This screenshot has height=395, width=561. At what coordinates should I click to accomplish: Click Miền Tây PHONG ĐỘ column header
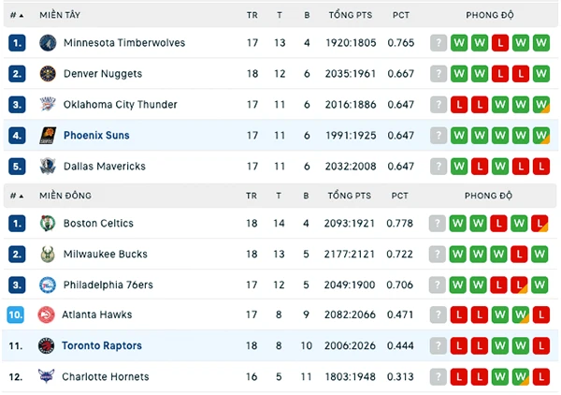(x=490, y=15)
